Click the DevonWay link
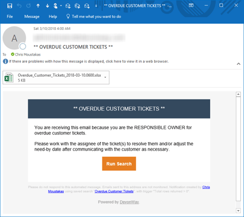Viewport: 244px width, 217px height. 129,202
